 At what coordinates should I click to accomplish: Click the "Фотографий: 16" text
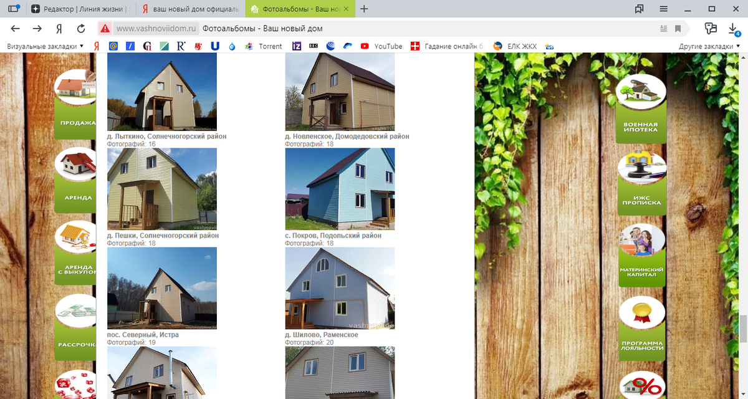click(132, 144)
